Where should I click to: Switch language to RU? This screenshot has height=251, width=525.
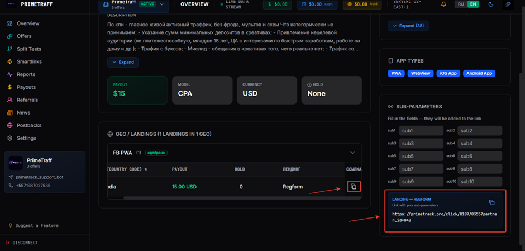[x=461, y=4]
